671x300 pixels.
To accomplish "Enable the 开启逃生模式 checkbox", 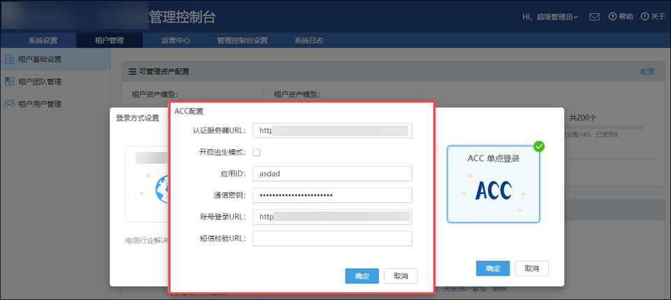I will pos(257,152).
